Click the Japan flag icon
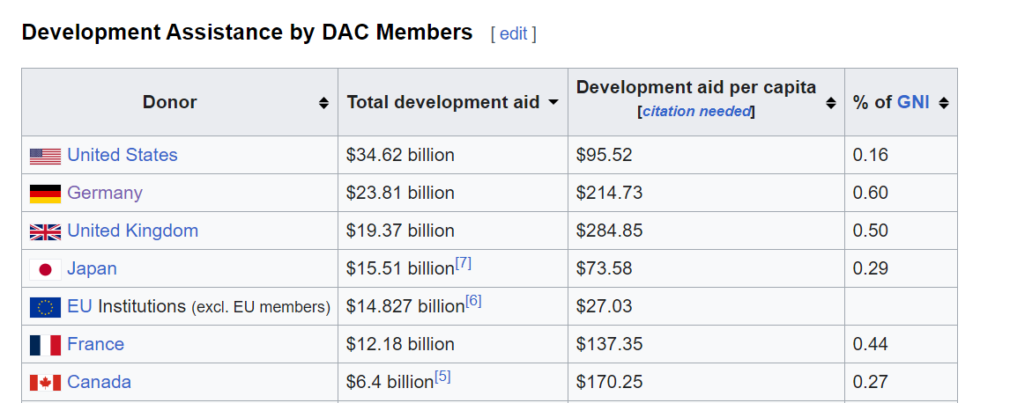Image resolution: width=1010 pixels, height=403 pixels. (45, 269)
